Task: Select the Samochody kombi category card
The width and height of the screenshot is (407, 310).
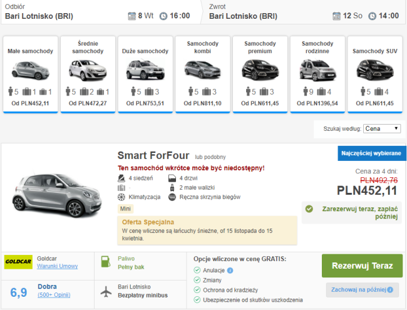Action: (202, 75)
